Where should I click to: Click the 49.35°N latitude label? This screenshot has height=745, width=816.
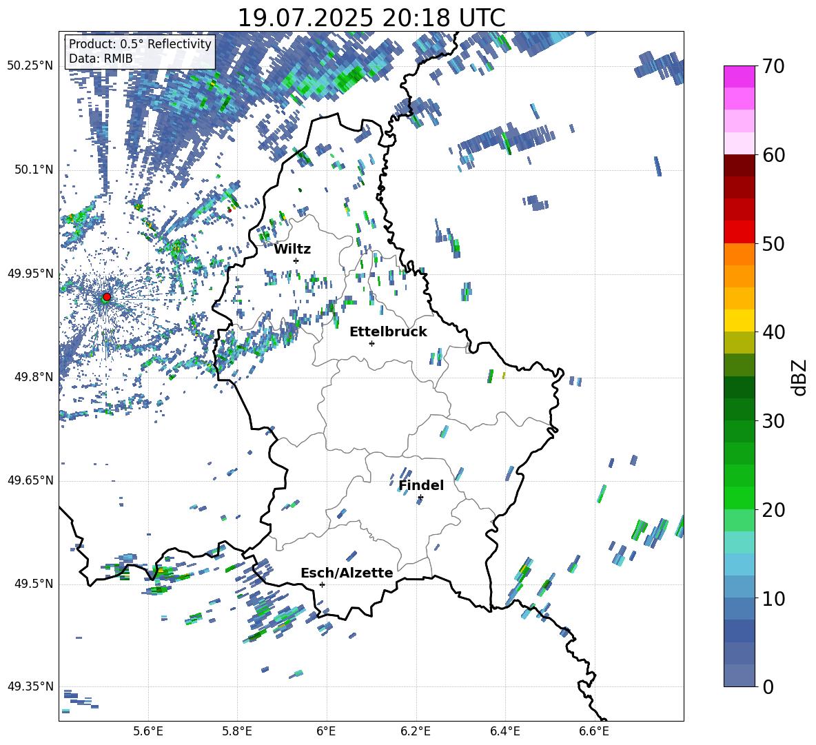click(30, 686)
